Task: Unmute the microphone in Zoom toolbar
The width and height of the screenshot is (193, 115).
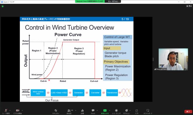Action: (x=6, y=111)
